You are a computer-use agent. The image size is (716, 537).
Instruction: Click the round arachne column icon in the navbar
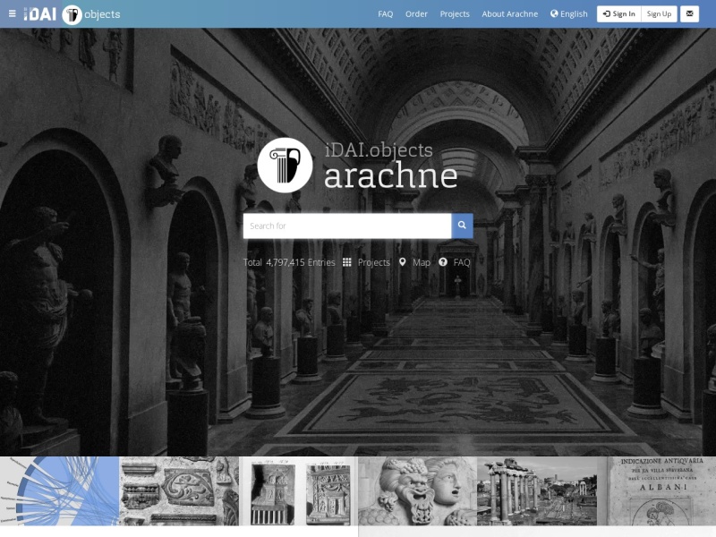click(72, 14)
